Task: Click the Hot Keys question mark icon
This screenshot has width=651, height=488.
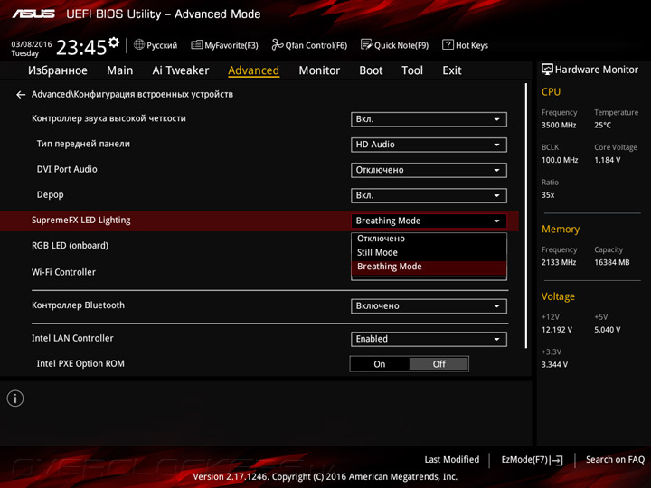Action: [448, 44]
